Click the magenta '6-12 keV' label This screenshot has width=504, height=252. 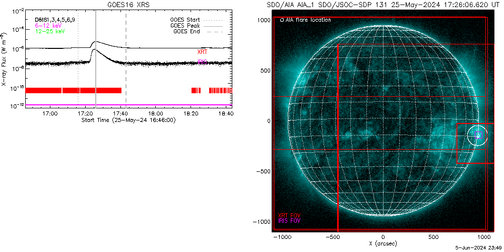point(48,25)
